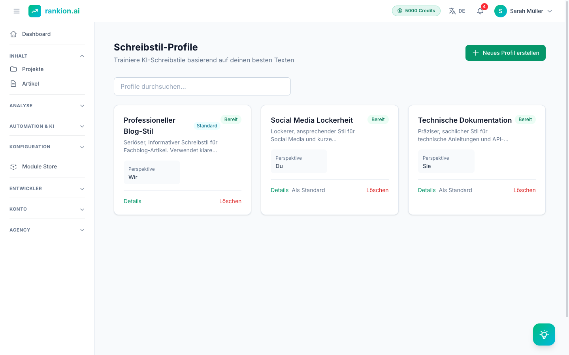Open the Module Store icon entry
The width and height of the screenshot is (569, 355).
click(13, 166)
